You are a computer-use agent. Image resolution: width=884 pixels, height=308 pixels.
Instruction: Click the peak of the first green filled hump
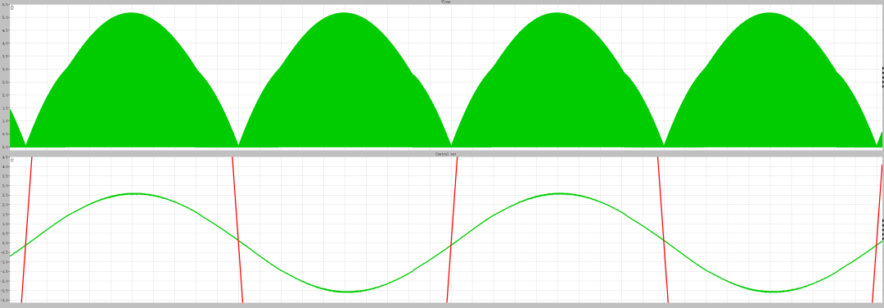point(131,13)
